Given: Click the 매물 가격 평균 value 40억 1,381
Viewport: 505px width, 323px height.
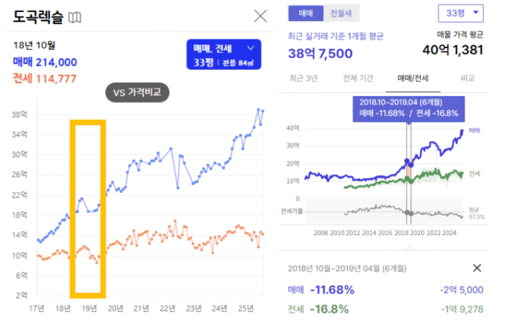Looking at the screenshot, I should tap(453, 50).
